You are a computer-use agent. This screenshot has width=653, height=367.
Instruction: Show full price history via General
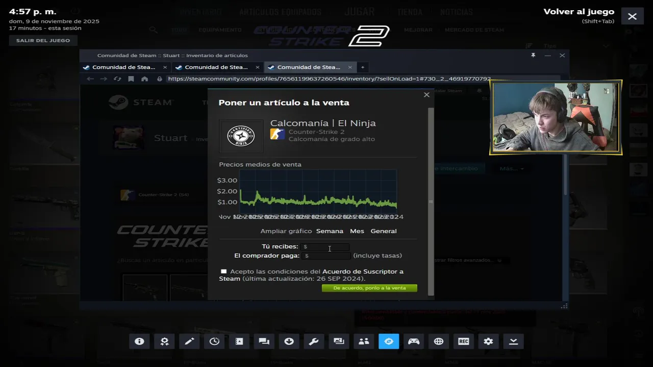(384, 231)
